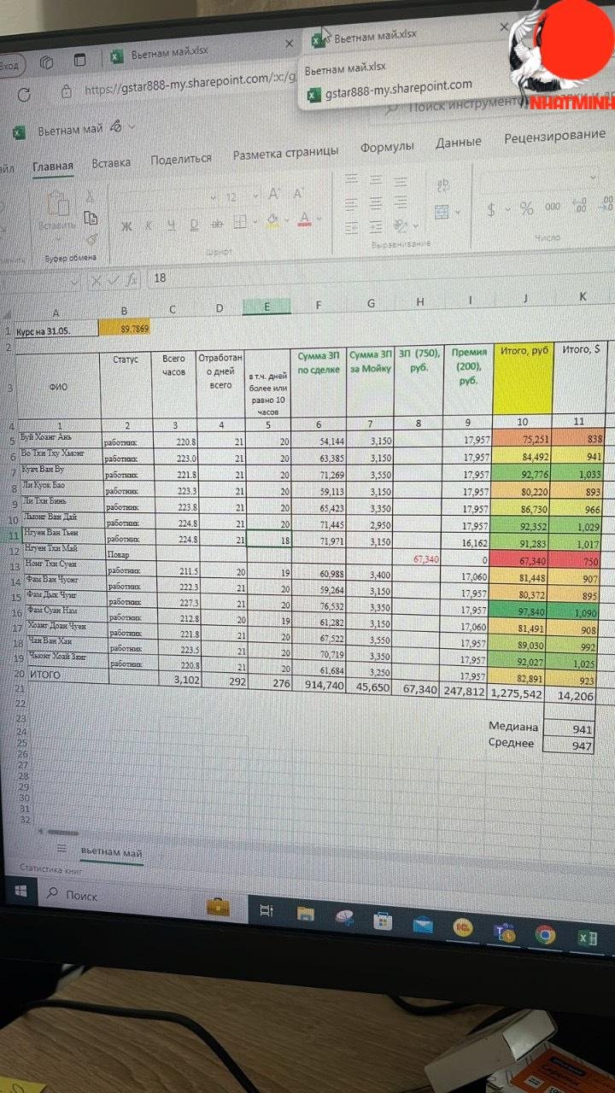
Task: Open the all sheets list icon
Action: pyautogui.click(x=61, y=849)
